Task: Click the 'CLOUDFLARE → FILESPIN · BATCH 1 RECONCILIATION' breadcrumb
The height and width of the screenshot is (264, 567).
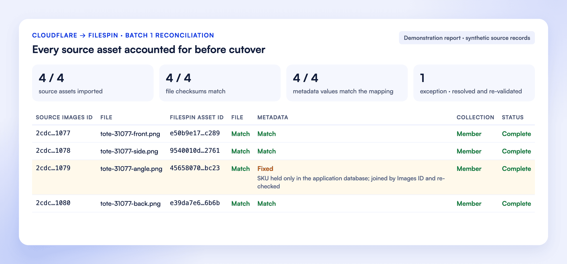Action: pos(123,35)
